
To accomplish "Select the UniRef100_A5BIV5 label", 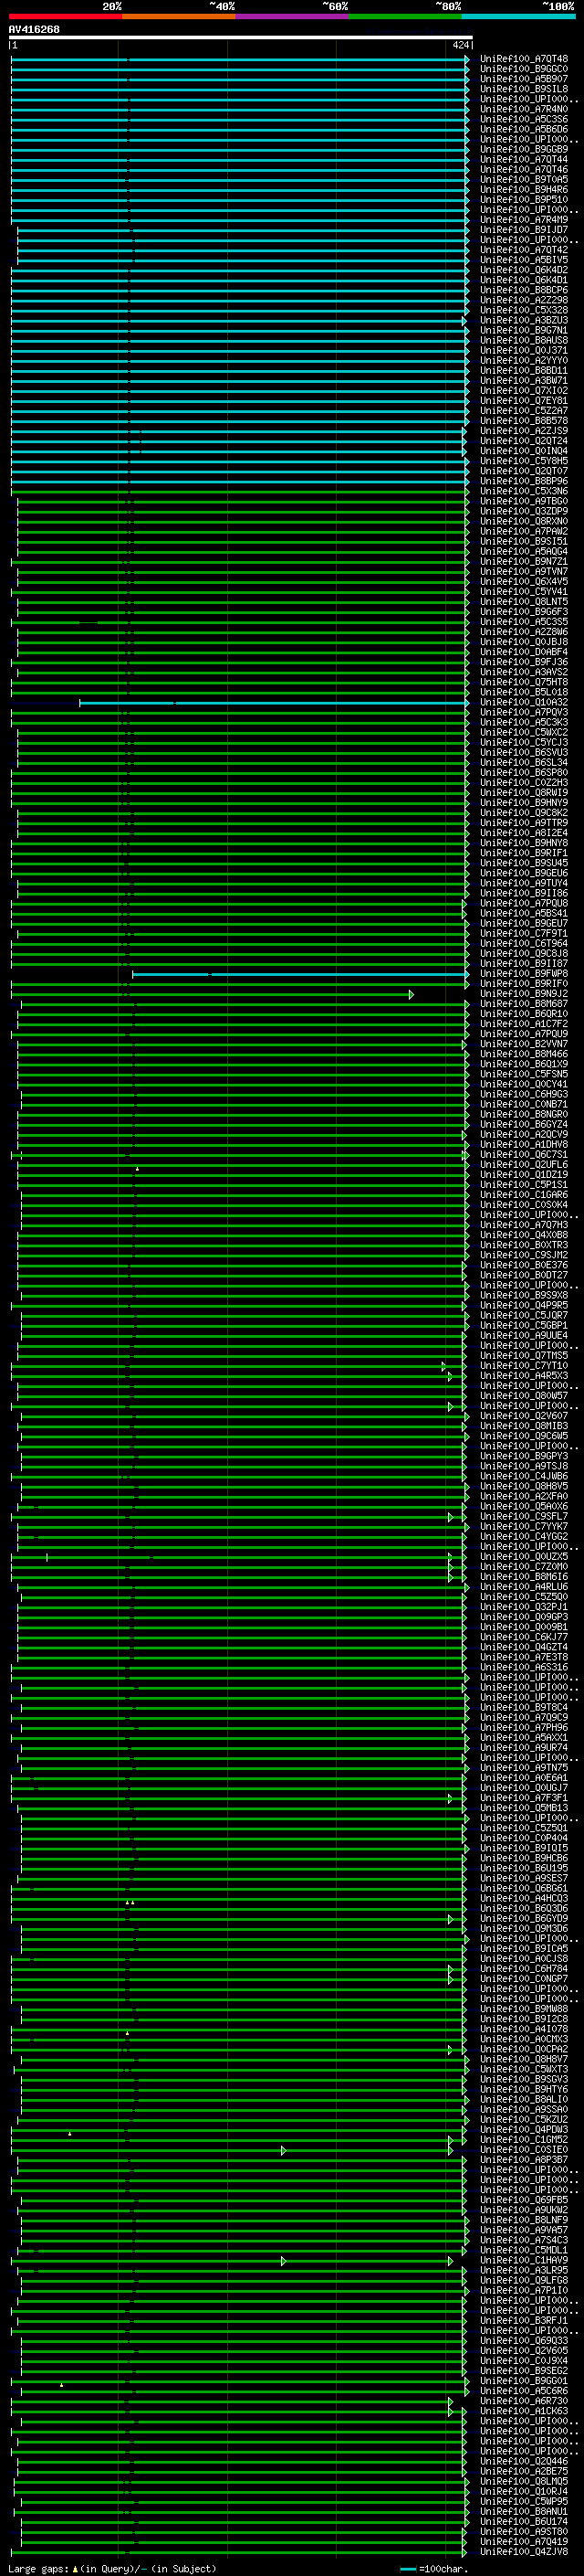I will (524, 260).
